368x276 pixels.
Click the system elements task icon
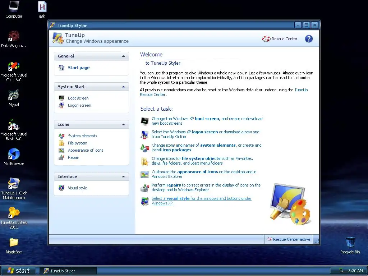pos(145,148)
